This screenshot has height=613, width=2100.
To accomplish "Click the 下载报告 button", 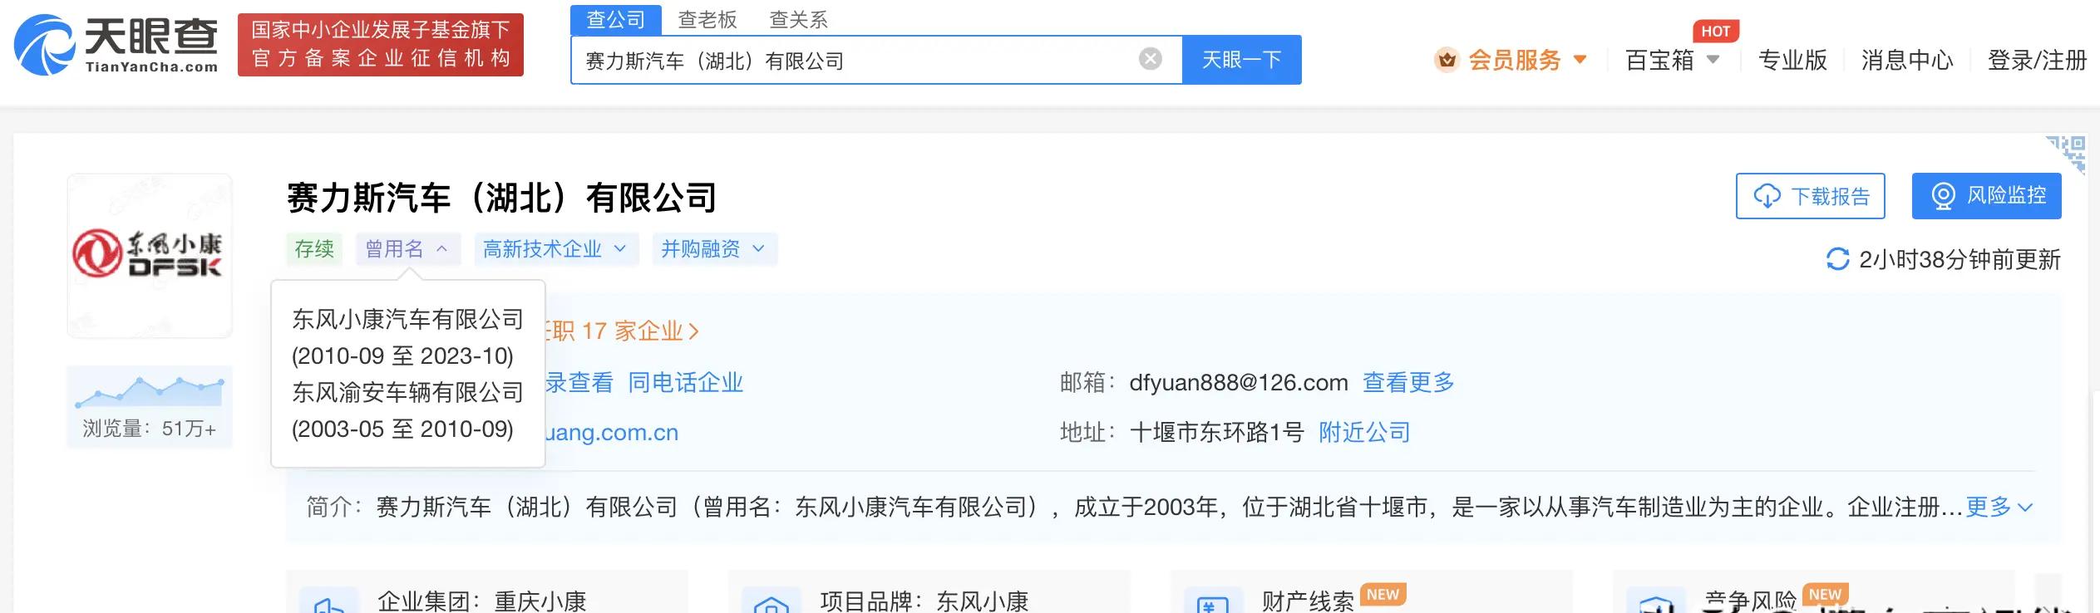I will click(x=1811, y=196).
